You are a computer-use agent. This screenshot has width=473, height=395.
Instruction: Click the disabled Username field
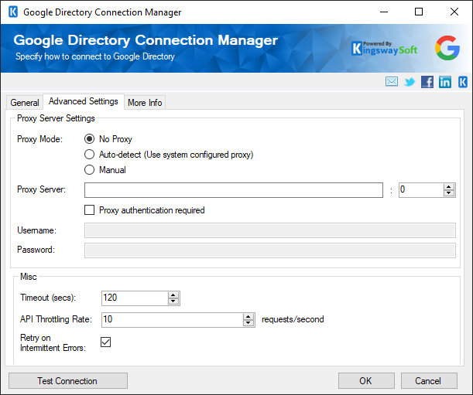pyautogui.click(x=270, y=230)
